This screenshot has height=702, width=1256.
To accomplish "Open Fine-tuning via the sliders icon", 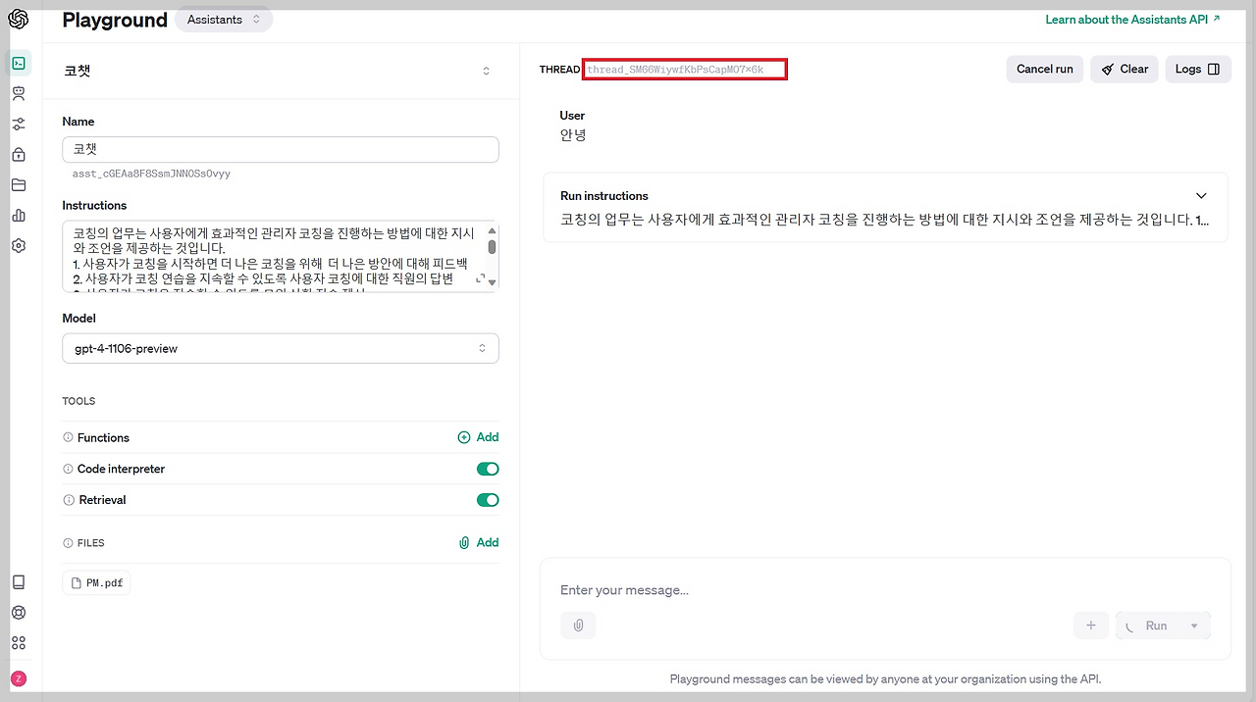I will tap(18, 124).
